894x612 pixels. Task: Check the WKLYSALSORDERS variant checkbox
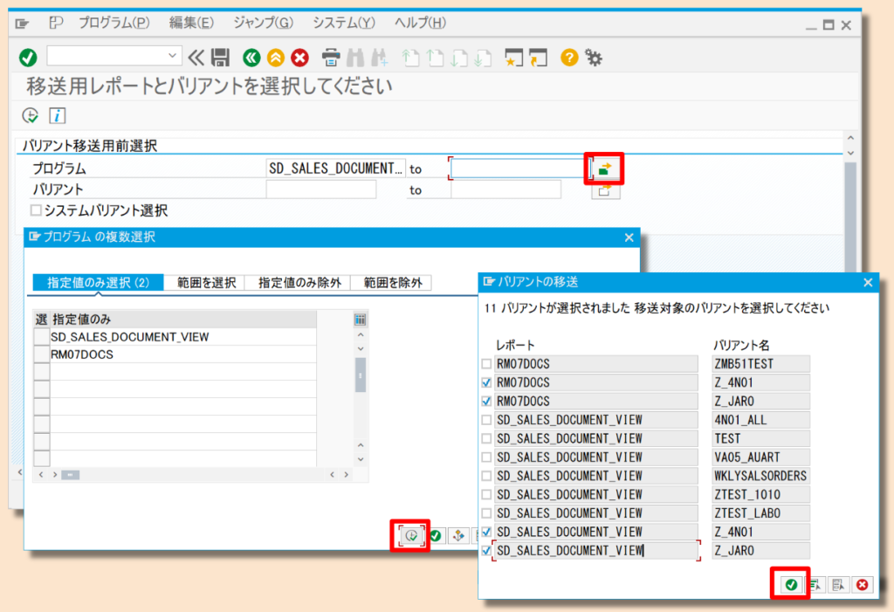pyautogui.click(x=486, y=476)
